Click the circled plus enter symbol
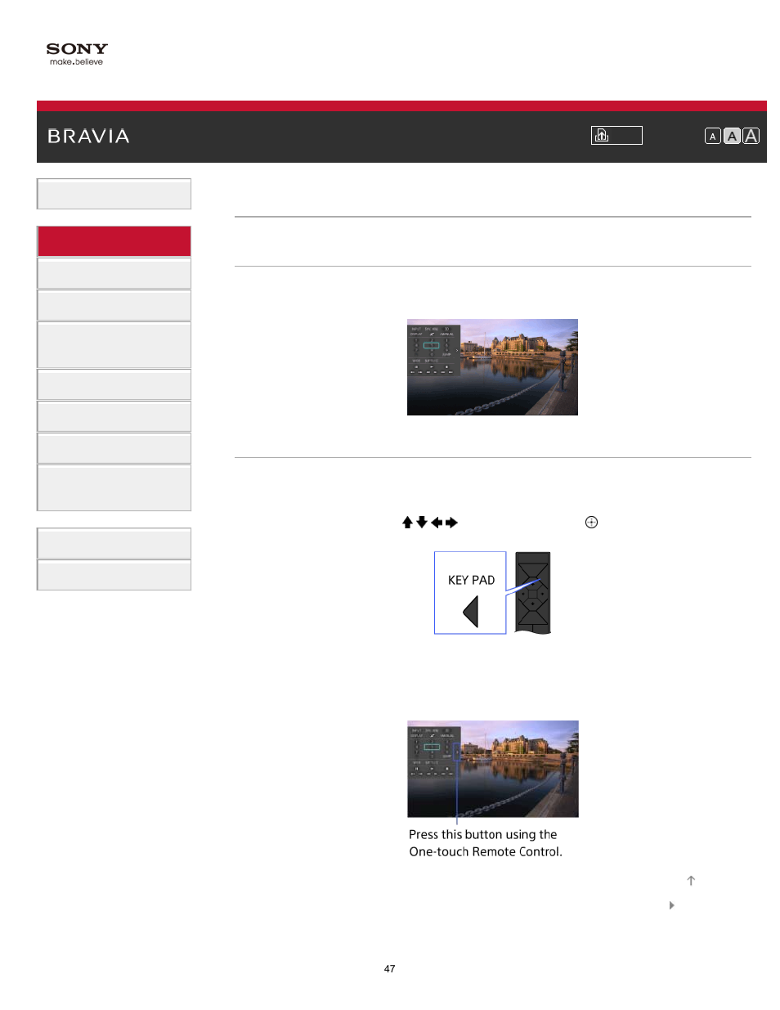This screenshot has height=1010, width=780. pyautogui.click(x=591, y=523)
